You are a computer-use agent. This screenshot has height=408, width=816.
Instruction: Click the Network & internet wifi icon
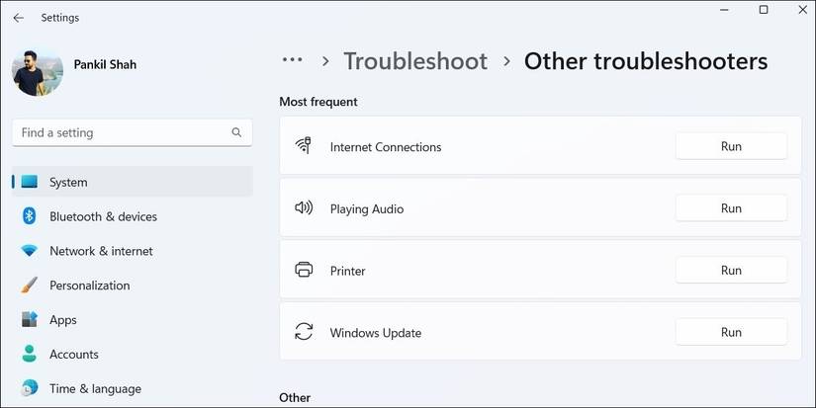[x=30, y=251]
